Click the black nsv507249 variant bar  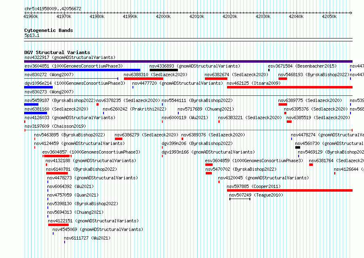point(240,199)
